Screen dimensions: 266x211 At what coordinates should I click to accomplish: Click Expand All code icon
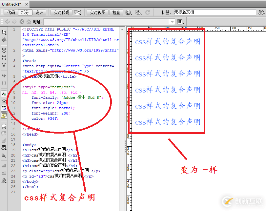tap(4, 65)
